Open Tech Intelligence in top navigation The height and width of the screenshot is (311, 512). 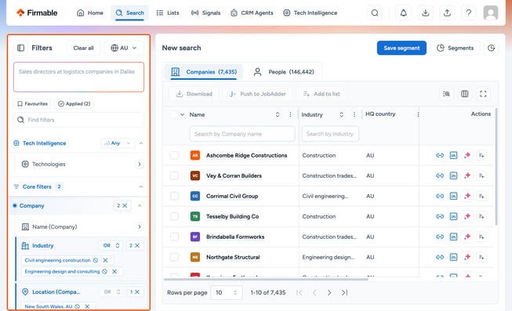click(x=310, y=13)
